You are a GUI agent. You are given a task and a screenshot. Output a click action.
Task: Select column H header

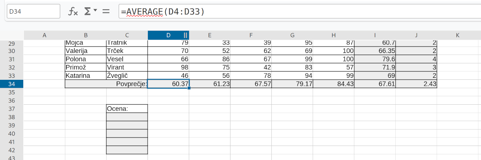coord(333,35)
